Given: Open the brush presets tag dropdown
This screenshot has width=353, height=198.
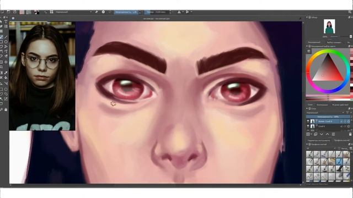Looking at the screenshot, I should pos(321,148).
